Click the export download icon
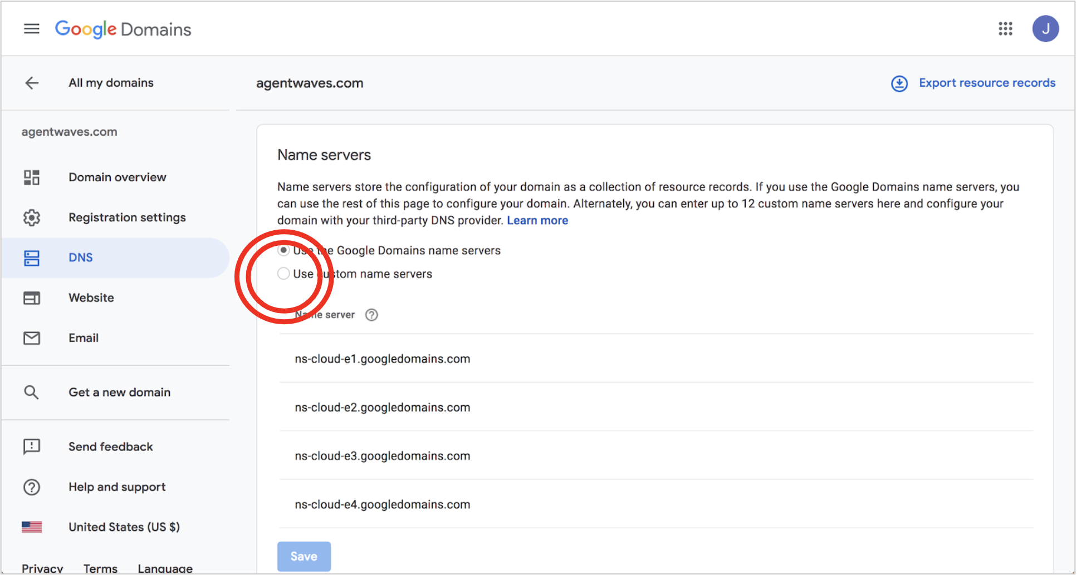 pyautogui.click(x=899, y=83)
